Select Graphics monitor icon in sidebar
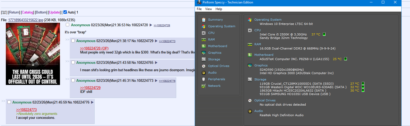410x126 pixels. [x=203, y=53]
